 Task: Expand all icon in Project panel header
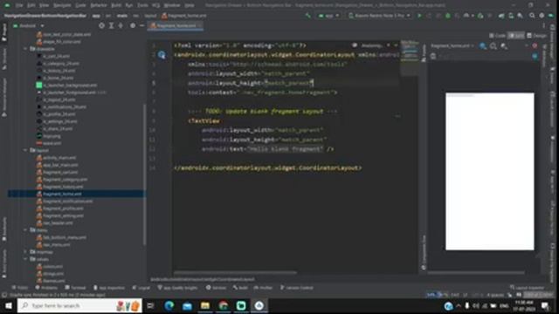point(111,25)
